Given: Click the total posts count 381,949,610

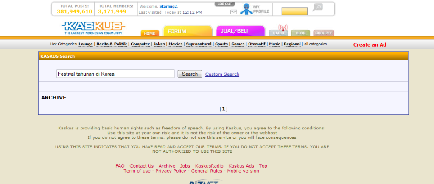Looking at the screenshot, I should 75,11.
